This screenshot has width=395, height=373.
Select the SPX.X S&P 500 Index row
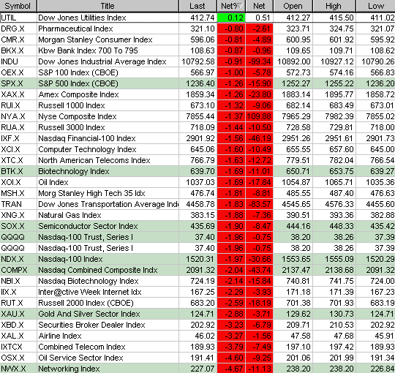pos(197,83)
